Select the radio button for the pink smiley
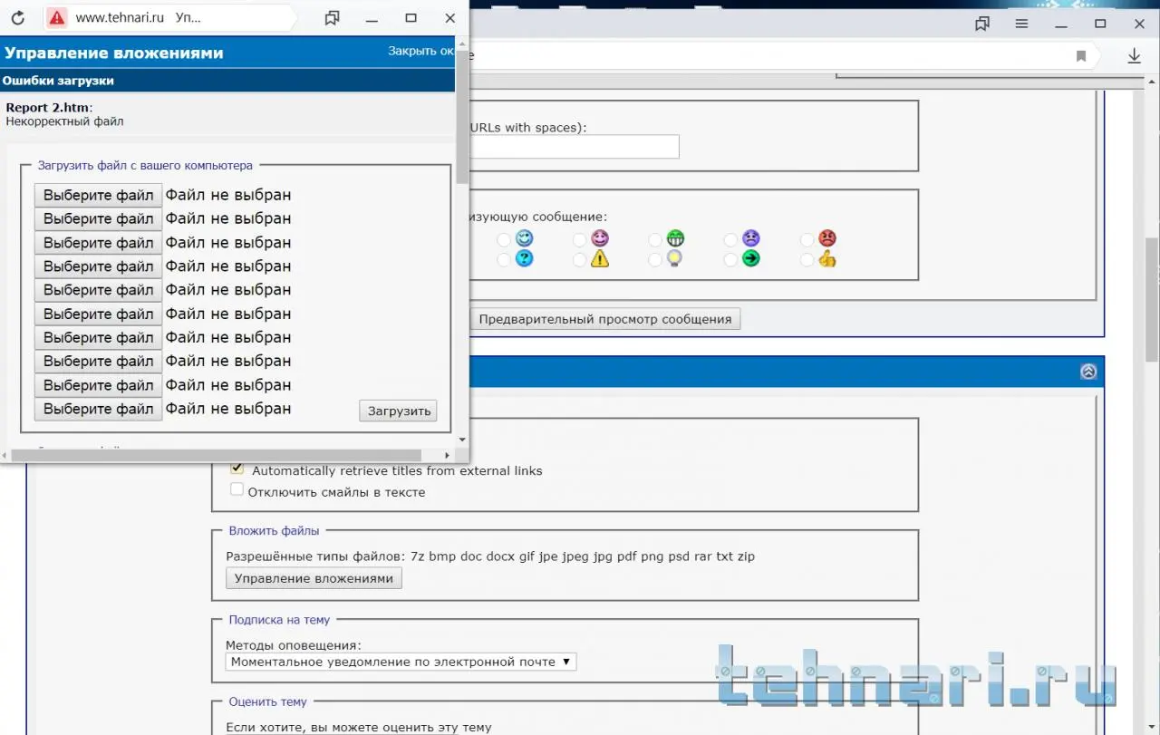 (580, 240)
